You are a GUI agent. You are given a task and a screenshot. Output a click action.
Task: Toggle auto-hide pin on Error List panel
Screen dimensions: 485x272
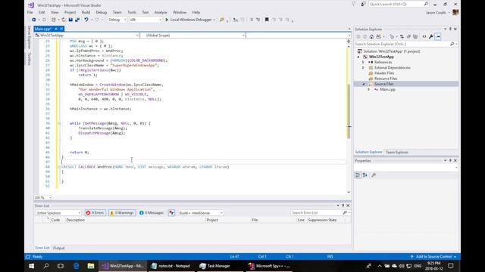tap(343, 206)
